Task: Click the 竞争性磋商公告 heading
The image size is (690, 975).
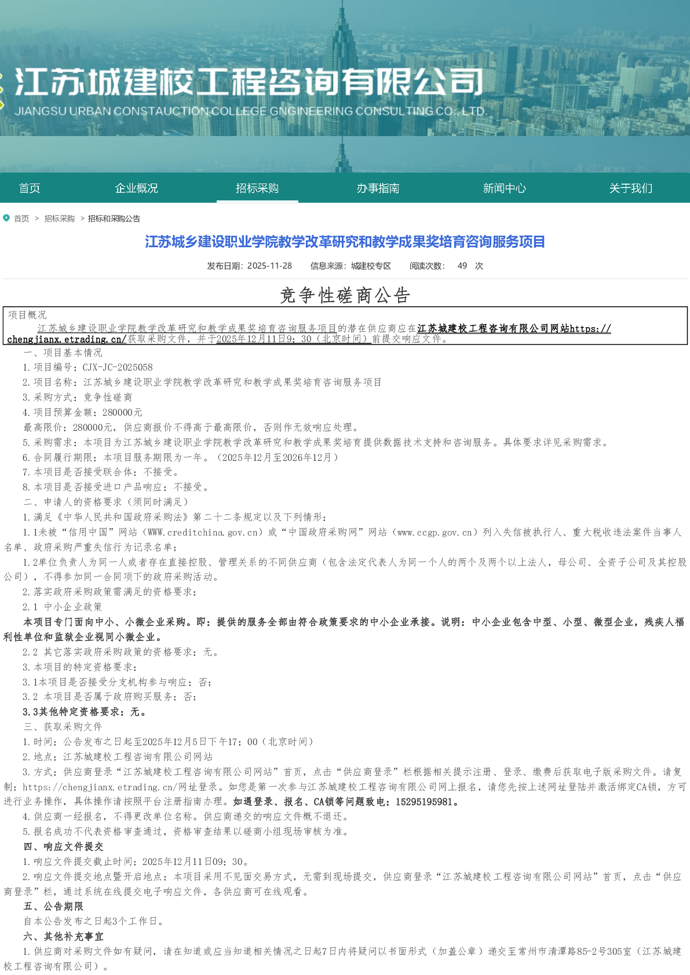Action: coord(345,295)
